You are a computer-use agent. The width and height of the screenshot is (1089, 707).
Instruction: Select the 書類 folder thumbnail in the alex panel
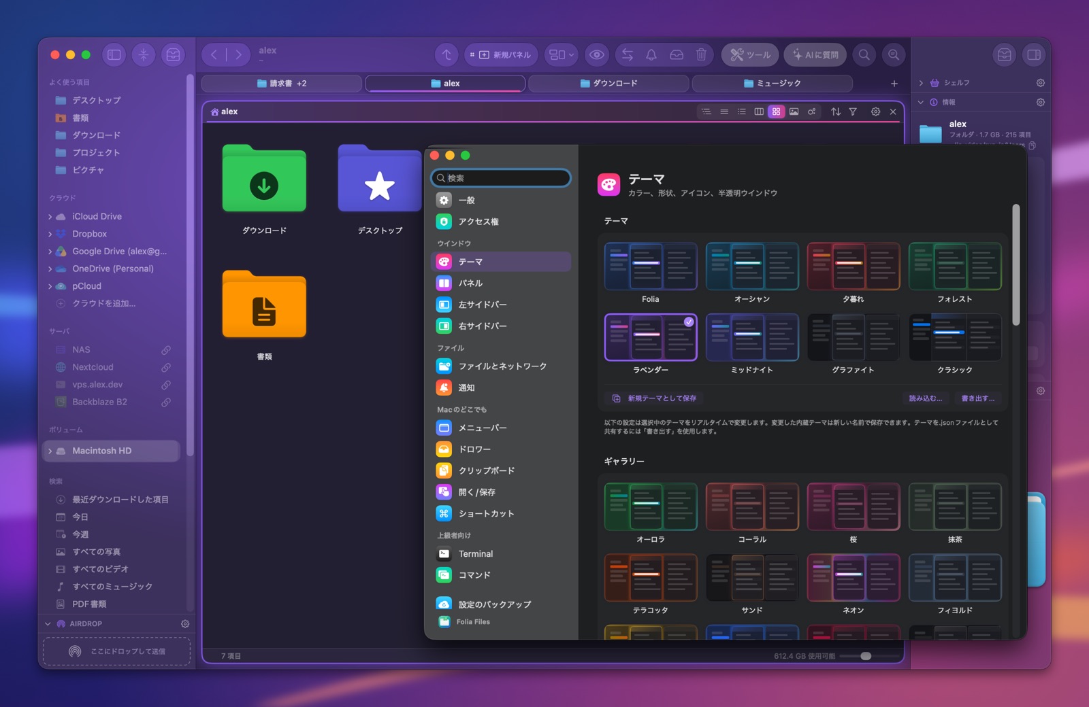[264, 305]
